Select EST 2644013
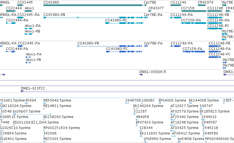The width and height of the screenshot is (234, 143). coord(209,117)
